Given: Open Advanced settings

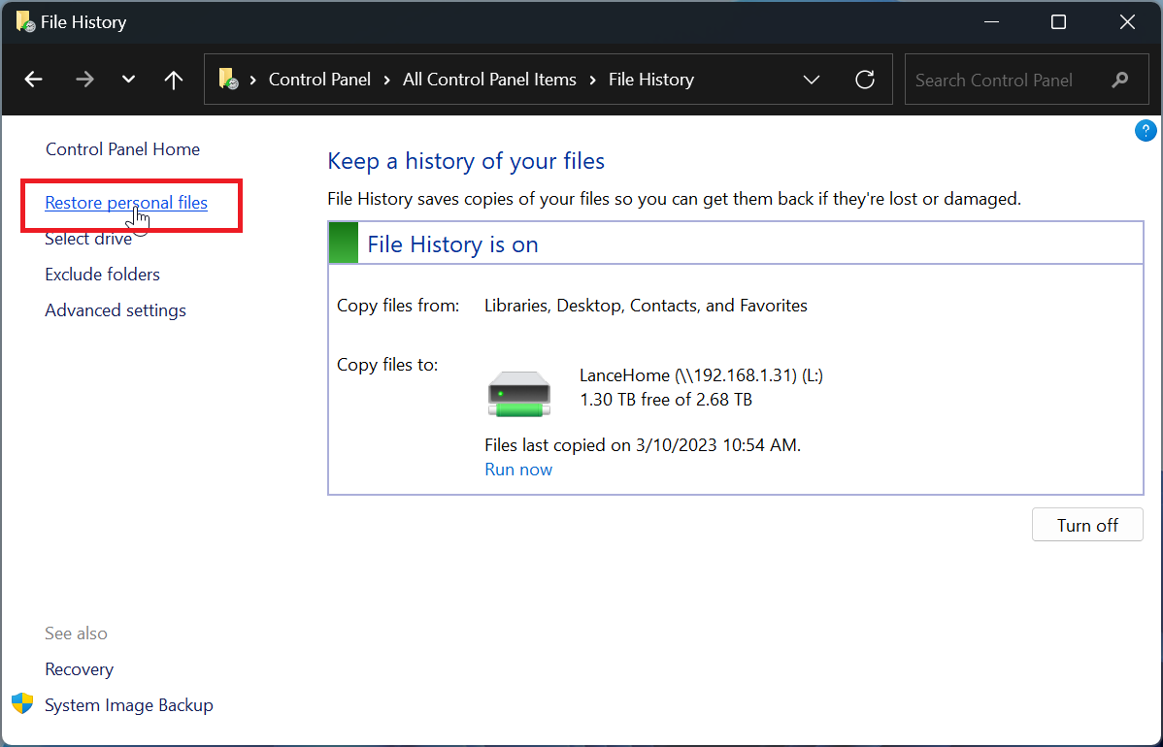Looking at the screenshot, I should (115, 309).
